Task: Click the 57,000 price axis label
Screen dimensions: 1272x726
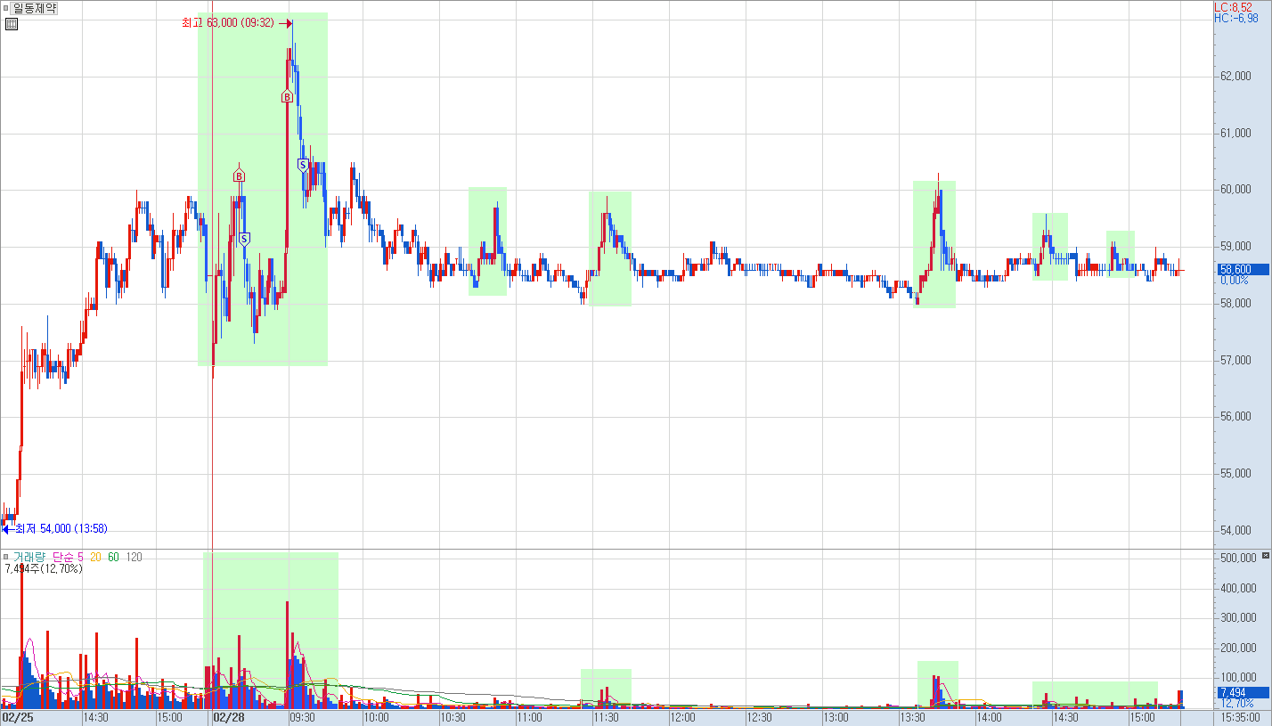Action: [x=1236, y=360]
